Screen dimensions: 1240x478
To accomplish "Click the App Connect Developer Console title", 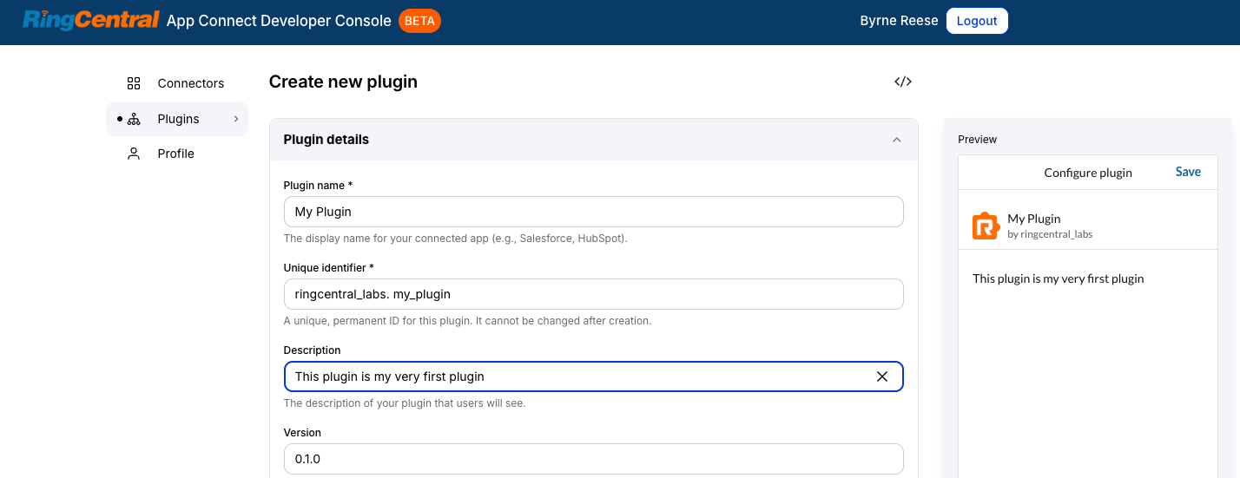I will [x=279, y=21].
